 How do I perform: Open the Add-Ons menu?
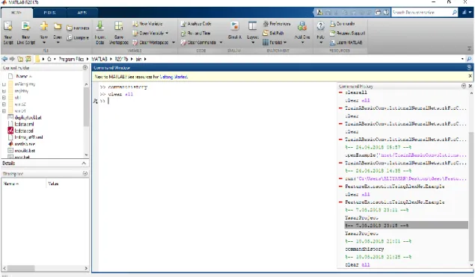(302, 33)
